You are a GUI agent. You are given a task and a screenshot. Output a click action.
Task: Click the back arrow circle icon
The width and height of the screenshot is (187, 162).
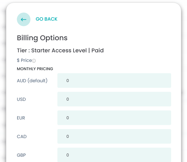pyautogui.click(x=24, y=19)
